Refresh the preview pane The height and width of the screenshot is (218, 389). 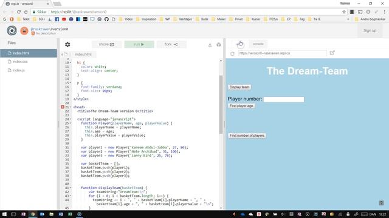coord(232,53)
